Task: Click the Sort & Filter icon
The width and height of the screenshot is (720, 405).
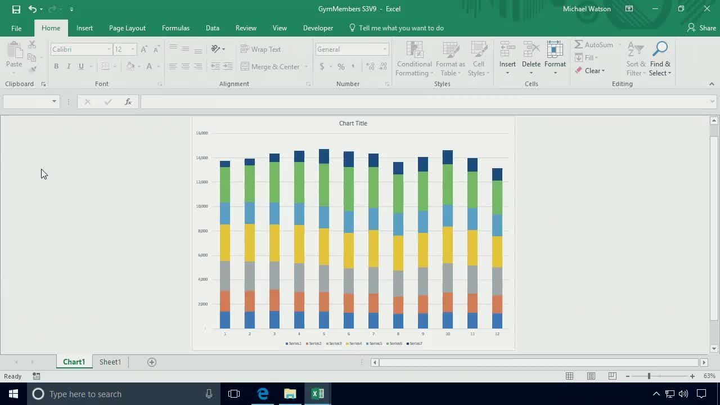Action: [x=635, y=58]
